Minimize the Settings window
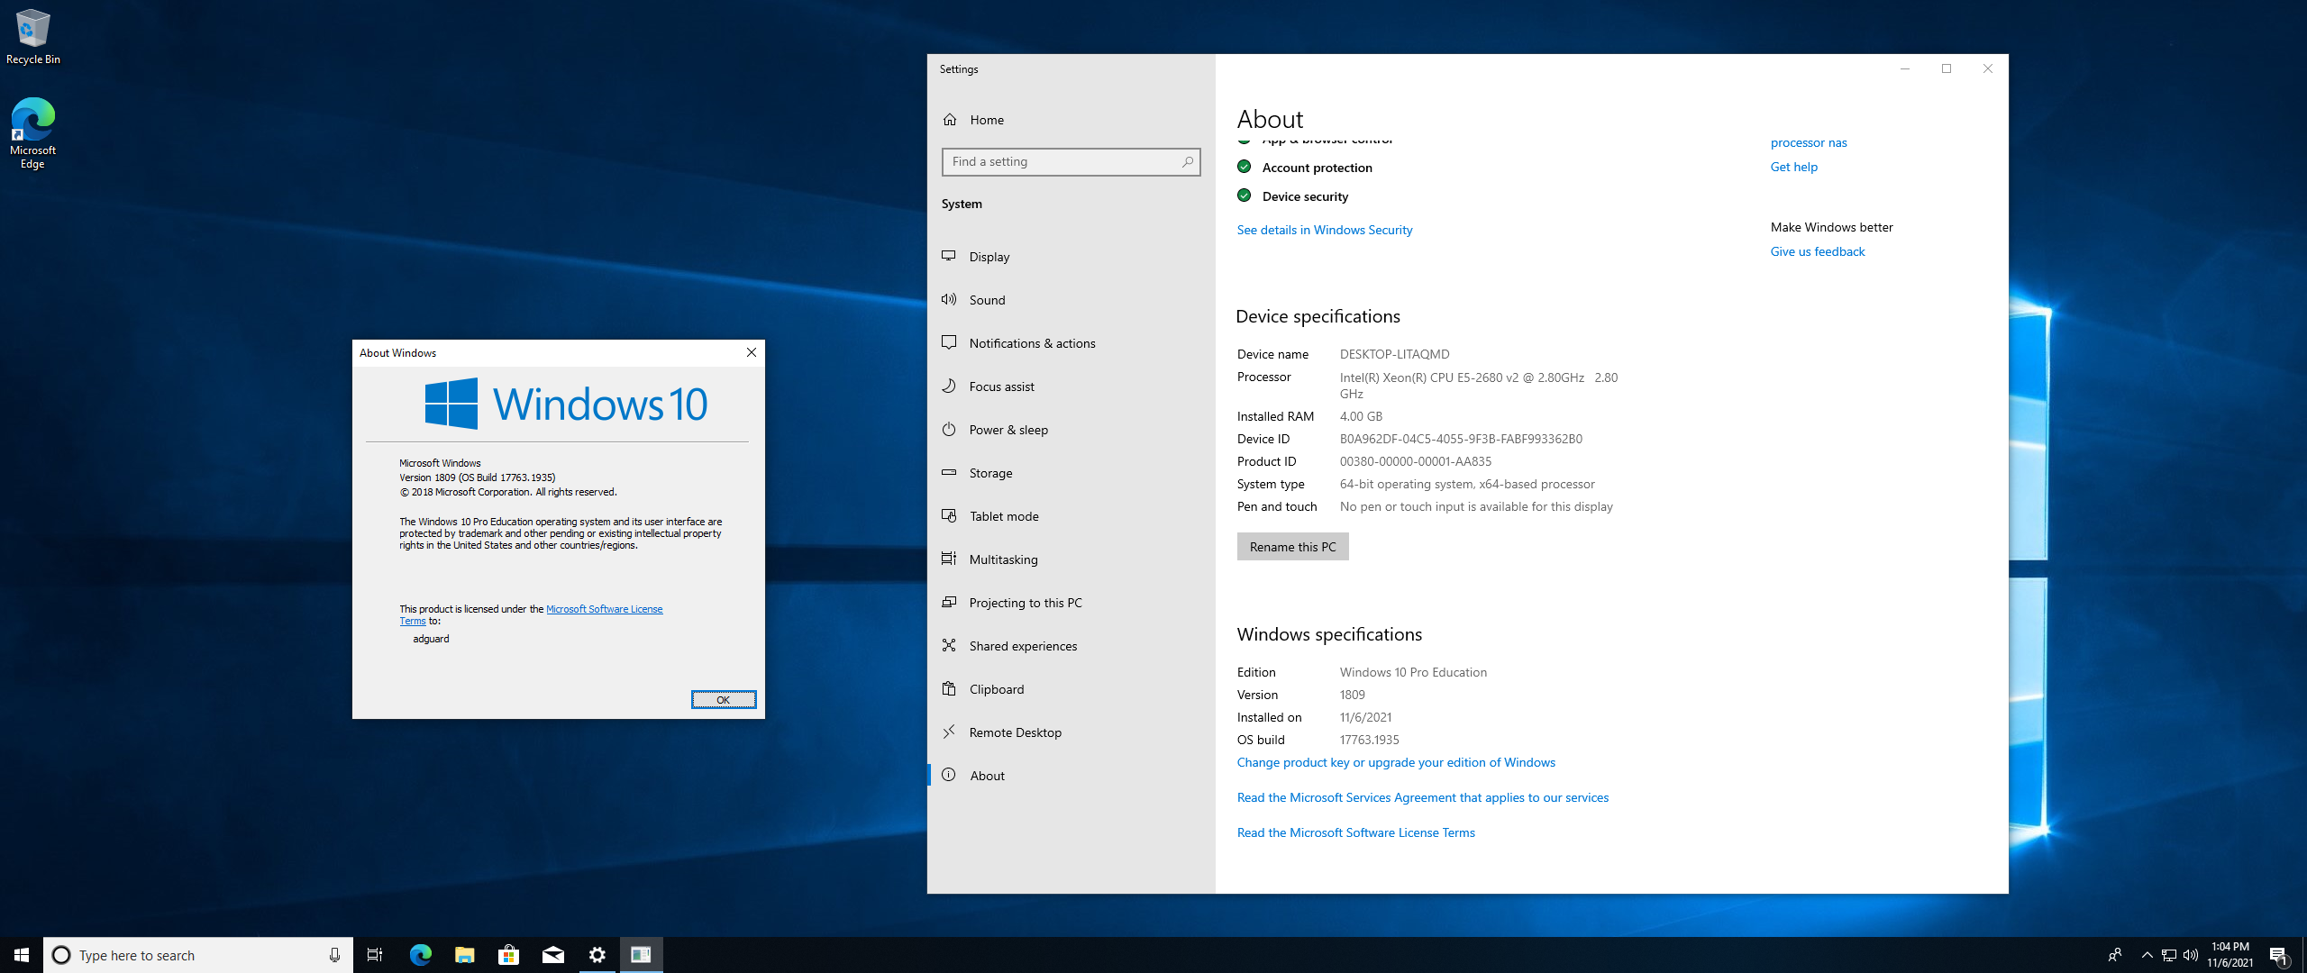Screen dimensions: 2307x973 (x=1905, y=68)
